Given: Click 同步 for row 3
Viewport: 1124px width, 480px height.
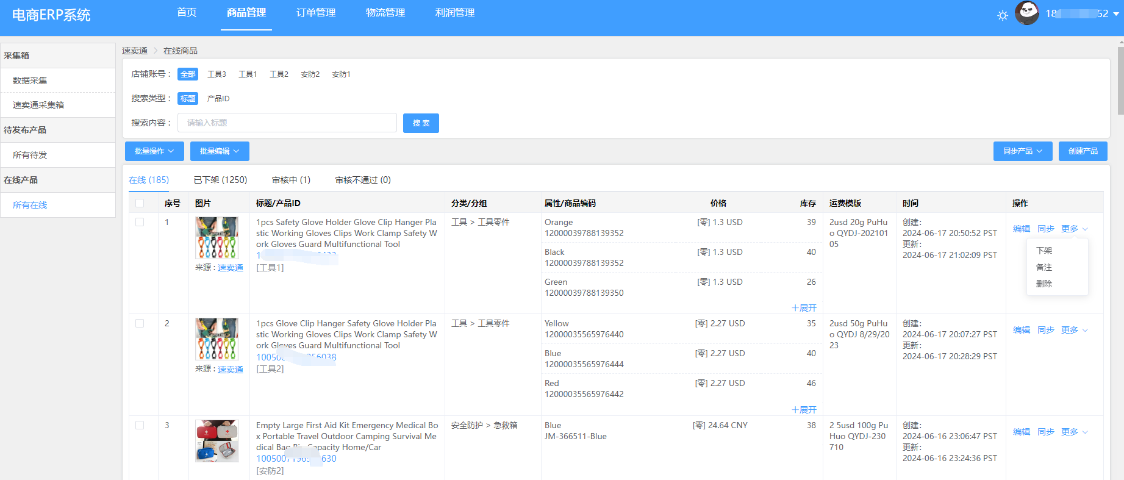Looking at the screenshot, I should tap(1046, 432).
